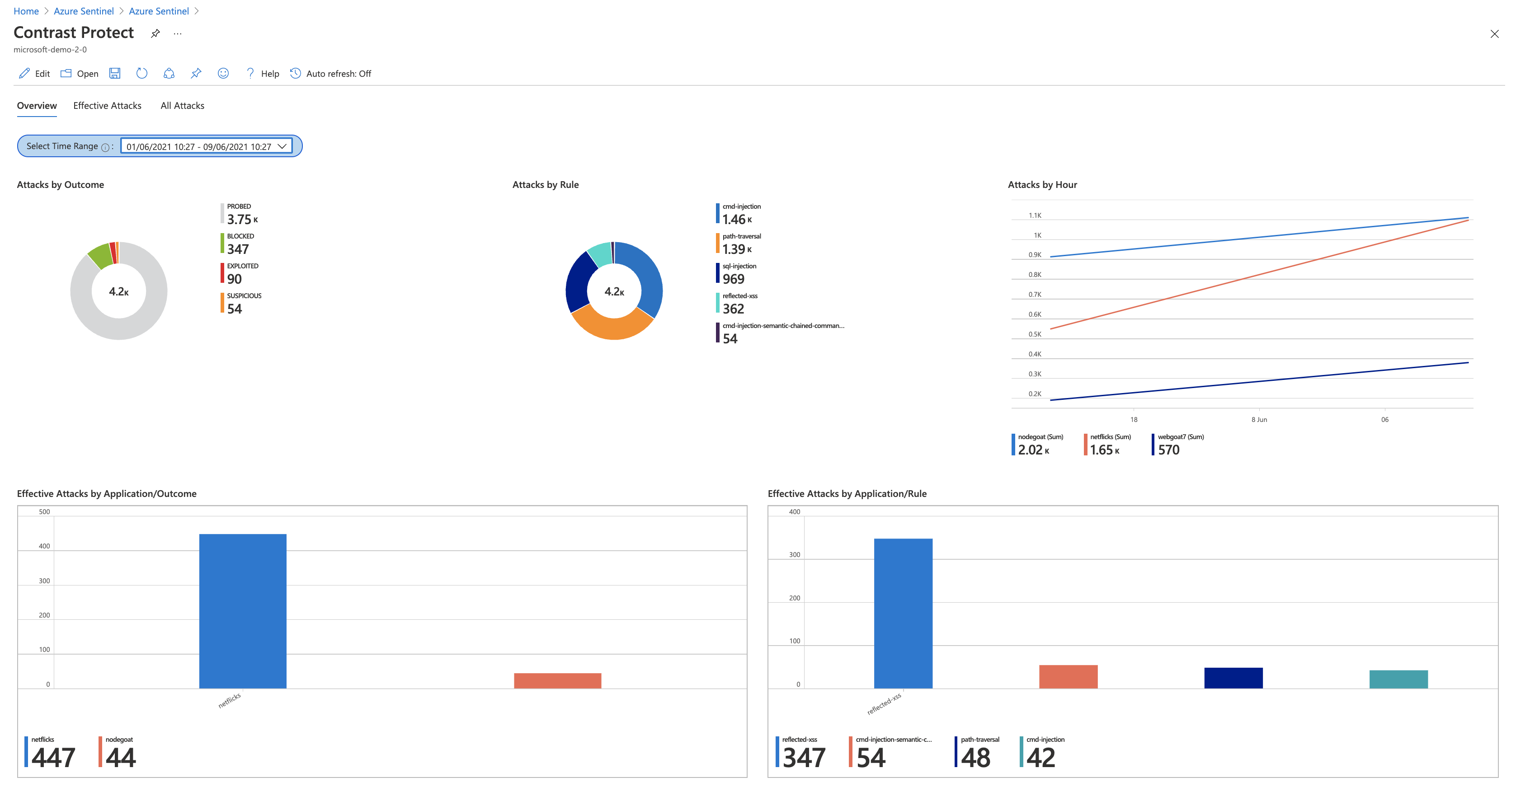This screenshot has height=796, width=1516.
Task: Go to Home breadcrumb
Action: click(x=26, y=11)
